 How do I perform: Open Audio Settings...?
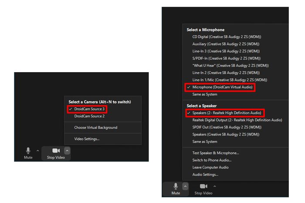point(205,175)
